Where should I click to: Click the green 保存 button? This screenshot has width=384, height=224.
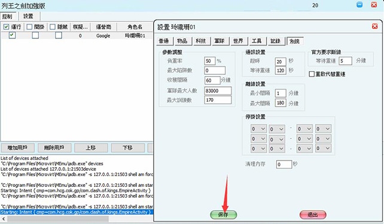(223, 214)
